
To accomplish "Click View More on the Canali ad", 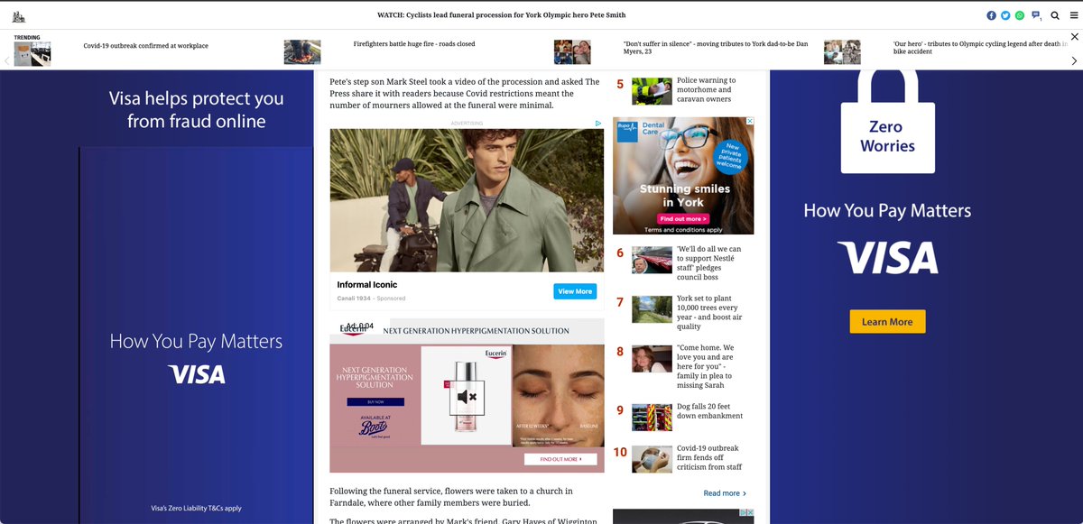I will coord(575,290).
